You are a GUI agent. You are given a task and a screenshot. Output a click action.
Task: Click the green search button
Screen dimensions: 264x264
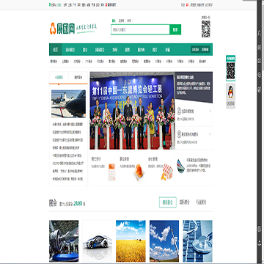pyautogui.click(x=175, y=29)
